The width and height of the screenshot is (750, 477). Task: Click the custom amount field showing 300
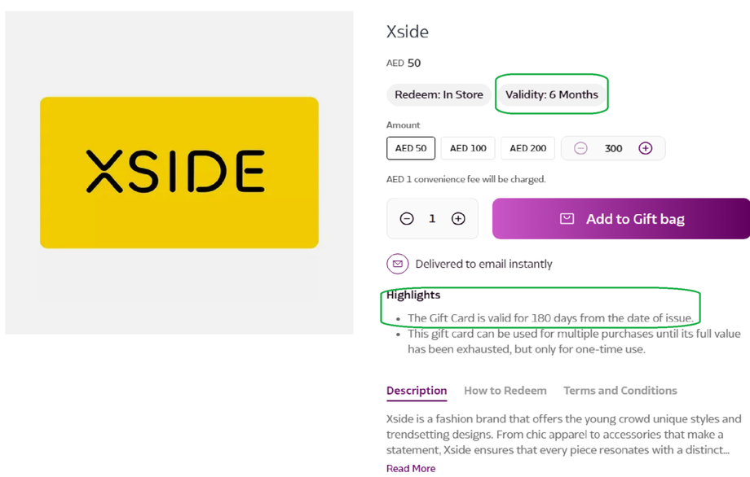coord(614,148)
